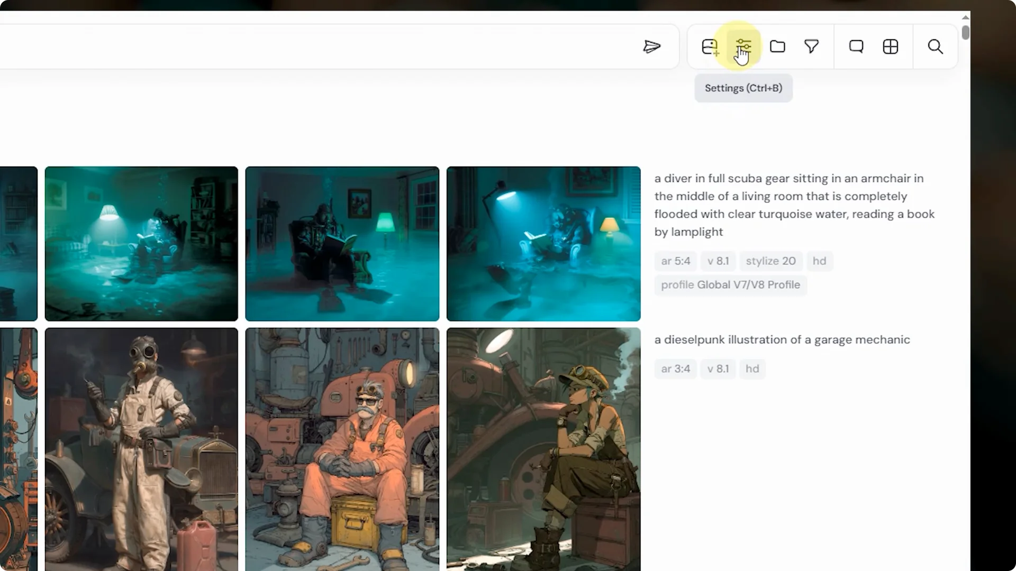1016x571 pixels.
Task: Open the chat bubble icon
Action: point(856,47)
